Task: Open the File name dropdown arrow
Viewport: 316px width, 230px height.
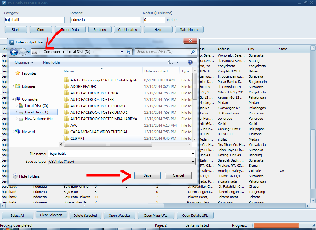Action: pos(193,154)
